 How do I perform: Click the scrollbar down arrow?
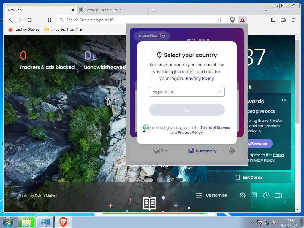pos(297,209)
